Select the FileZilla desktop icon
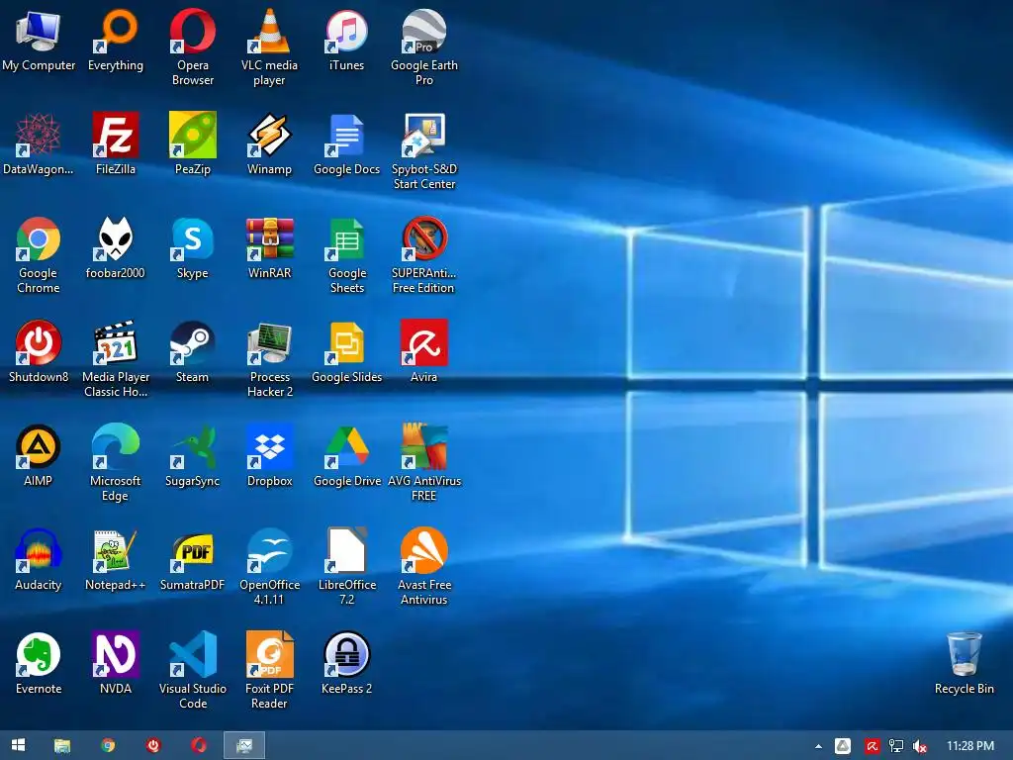 [115, 143]
